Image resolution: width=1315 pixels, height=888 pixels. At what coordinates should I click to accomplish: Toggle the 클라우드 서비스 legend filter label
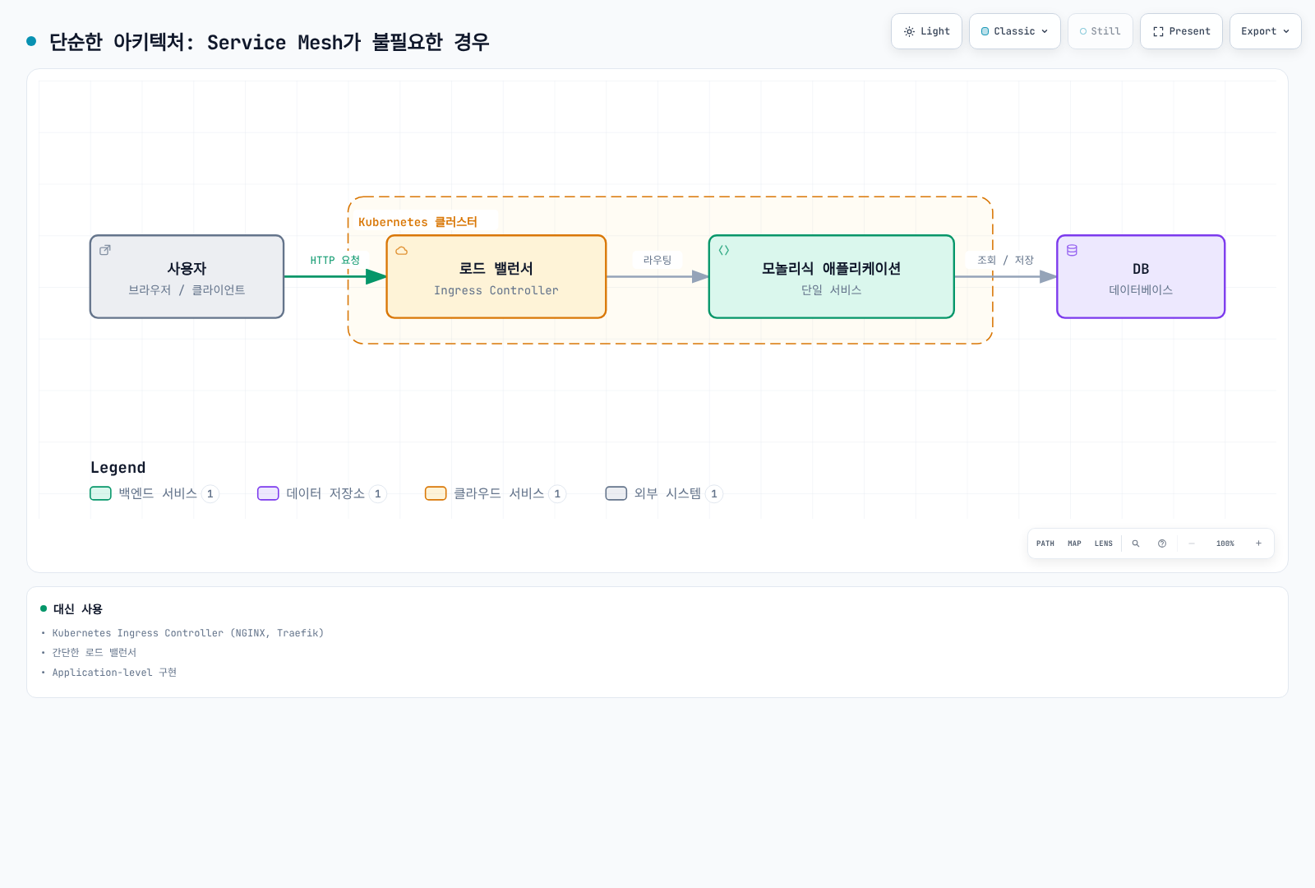pos(499,493)
